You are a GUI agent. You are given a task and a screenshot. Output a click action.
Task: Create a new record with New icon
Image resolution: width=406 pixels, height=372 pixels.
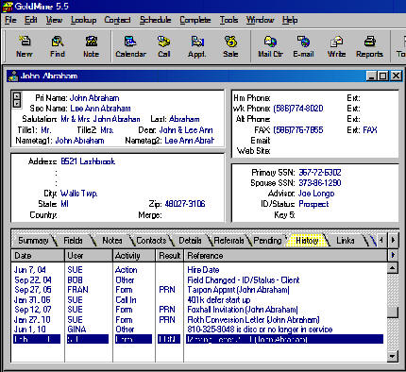pos(25,46)
